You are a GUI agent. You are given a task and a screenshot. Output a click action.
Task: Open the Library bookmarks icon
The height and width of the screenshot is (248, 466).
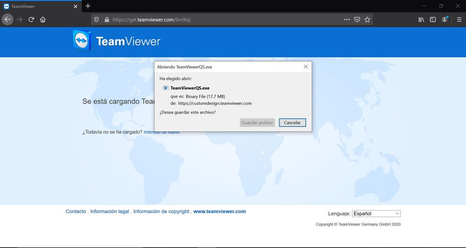[421, 20]
